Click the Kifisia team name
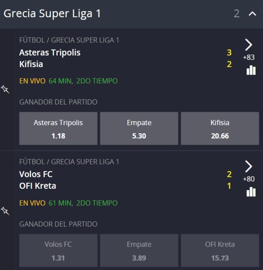Screen dimensions: 263x270 coord(31,64)
